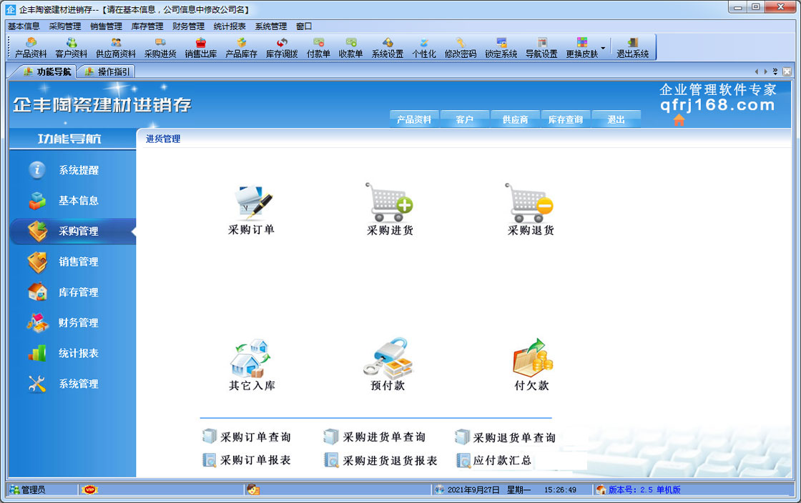Viewport: 801px width, 503px height.
Task: Close the current tab panel
Action: (787, 71)
